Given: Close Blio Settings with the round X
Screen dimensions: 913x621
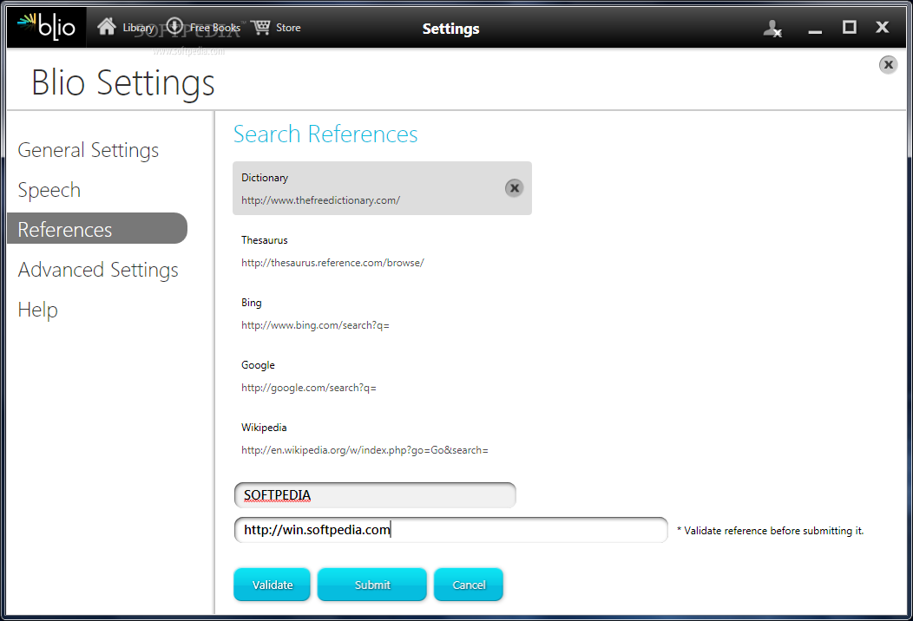Looking at the screenshot, I should pos(888,64).
